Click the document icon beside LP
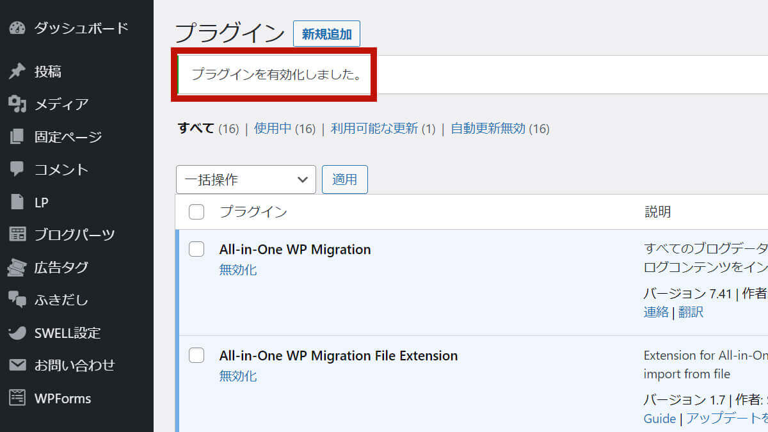768x432 pixels. [17, 202]
